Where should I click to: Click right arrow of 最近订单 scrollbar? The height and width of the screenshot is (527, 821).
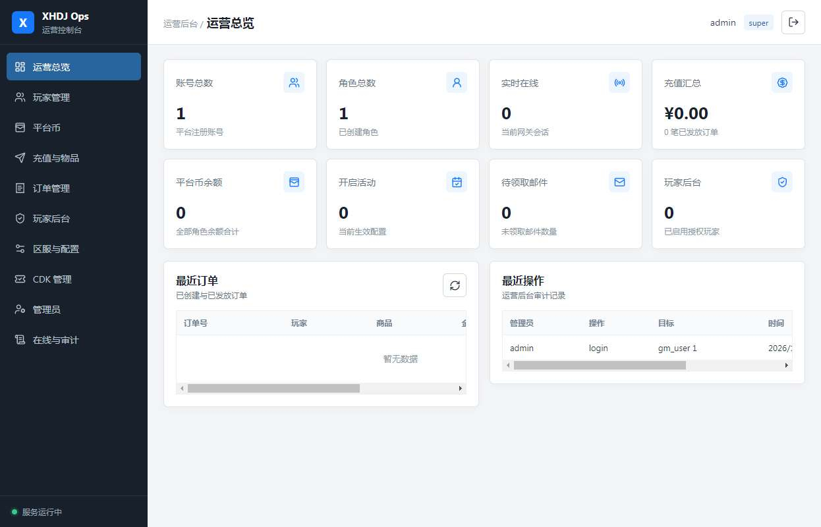(461, 389)
